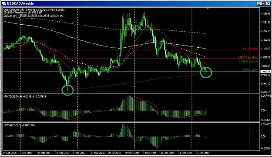The height and width of the screenshot is (157, 272).
Task: Click price axis value 1.16280
Action: [x=265, y=40]
